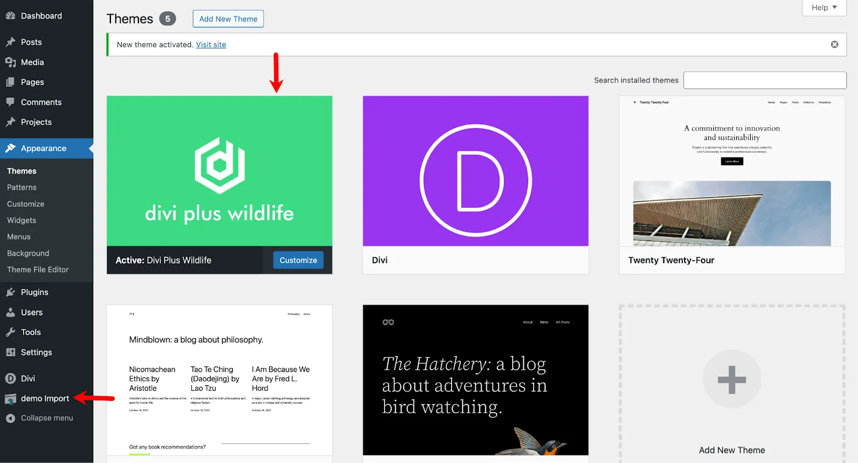Open the Help dropdown tab

point(824,8)
